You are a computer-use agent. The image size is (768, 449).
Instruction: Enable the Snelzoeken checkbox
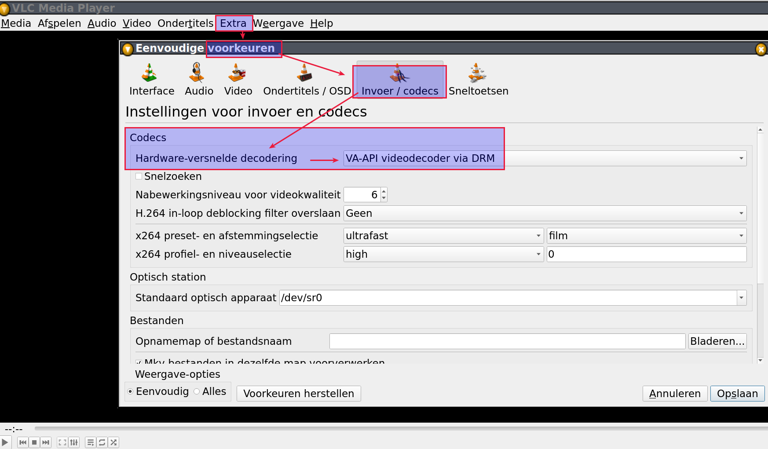[139, 176]
